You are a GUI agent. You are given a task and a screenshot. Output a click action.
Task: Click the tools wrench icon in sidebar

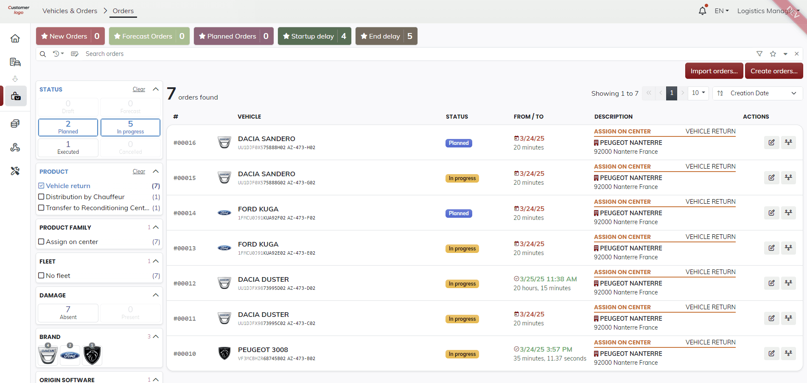click(x=15, y=171)
